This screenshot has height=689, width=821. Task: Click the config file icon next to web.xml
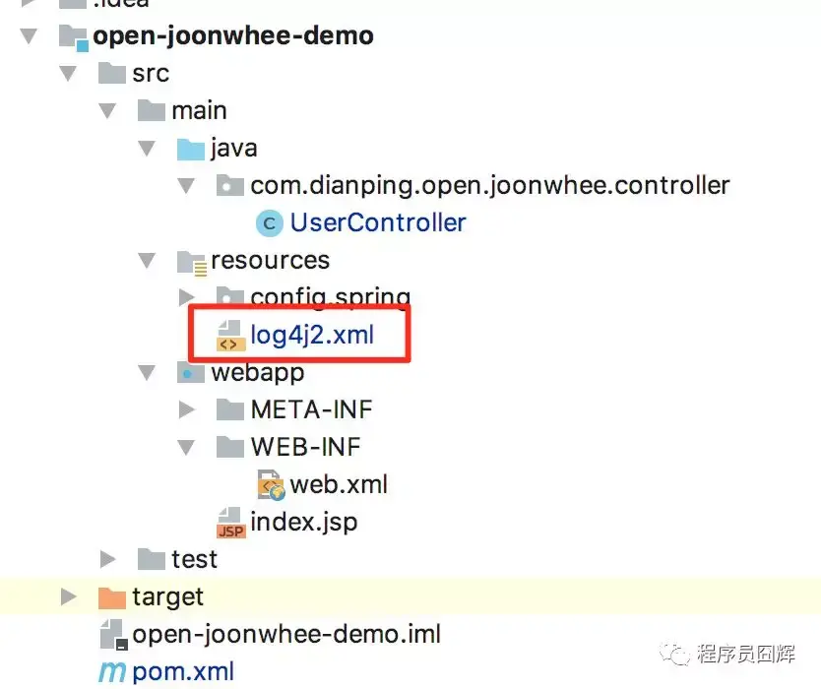coord(269,484)
